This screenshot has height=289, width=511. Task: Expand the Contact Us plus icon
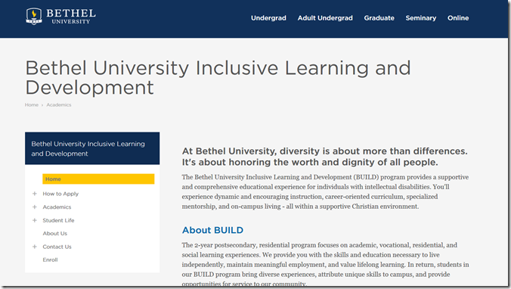pyautogui.click(x=35, y=247)
